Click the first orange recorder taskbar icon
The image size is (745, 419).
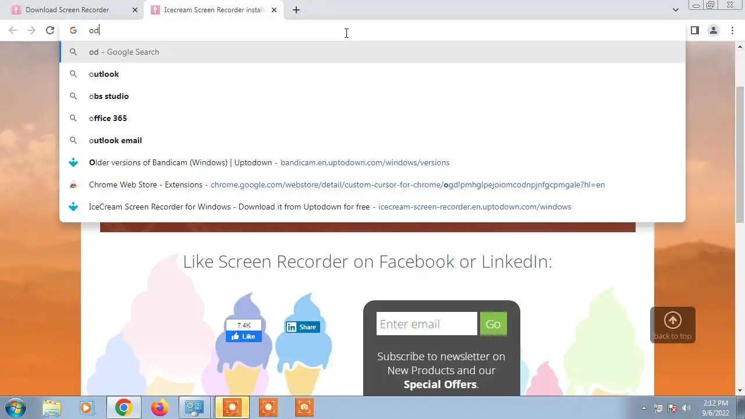point(232,407)
